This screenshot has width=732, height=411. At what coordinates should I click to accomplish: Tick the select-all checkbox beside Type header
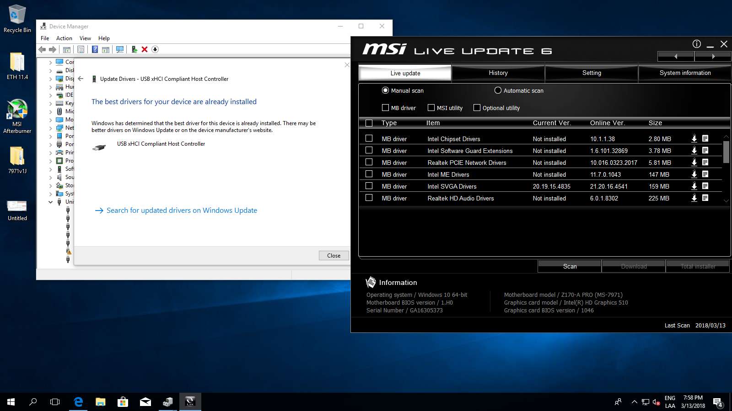point(369,123)
